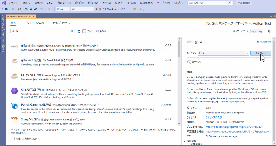The width and height of the screenshot is (276, 146).
Task: Click the Navigate Backward arrow icon
Action: (x=6, y=9)
